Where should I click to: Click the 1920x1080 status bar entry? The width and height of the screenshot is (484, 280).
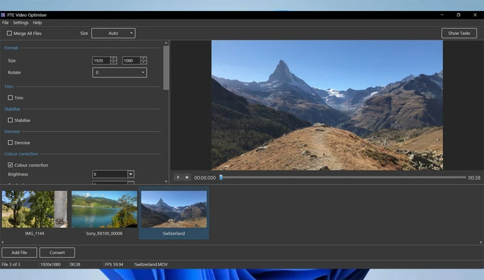(50, 264)
